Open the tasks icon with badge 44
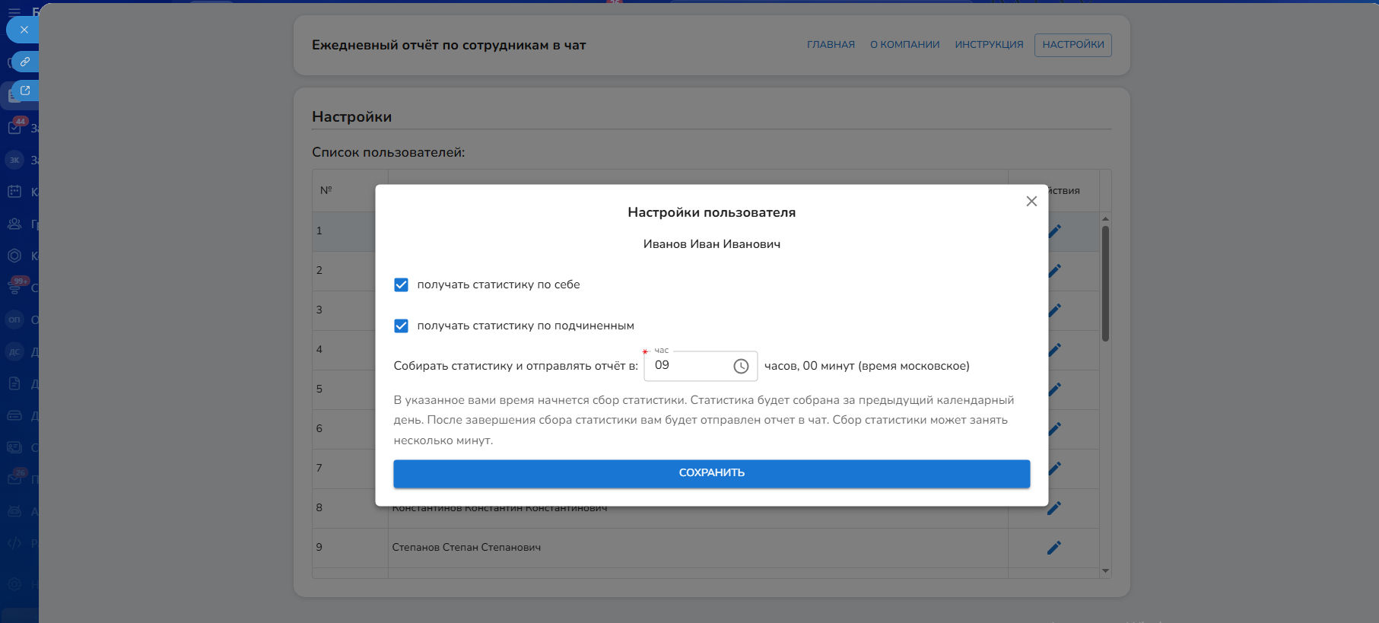Screen dimensions: 1379x623 point(15,127)
